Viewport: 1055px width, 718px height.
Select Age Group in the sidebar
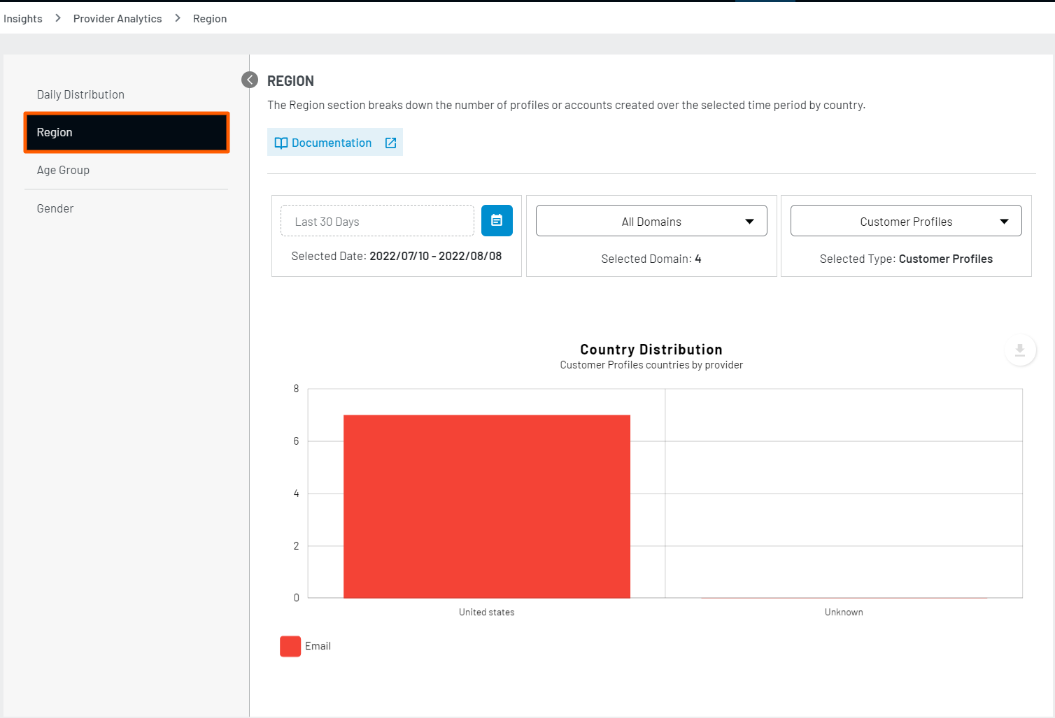63,170
